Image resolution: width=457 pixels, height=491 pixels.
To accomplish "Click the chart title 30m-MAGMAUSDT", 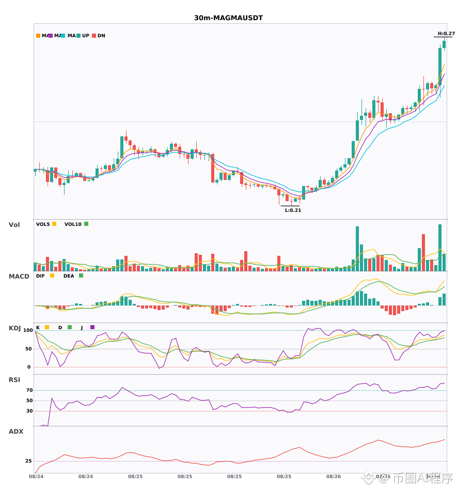I will [x=228, y=18].
